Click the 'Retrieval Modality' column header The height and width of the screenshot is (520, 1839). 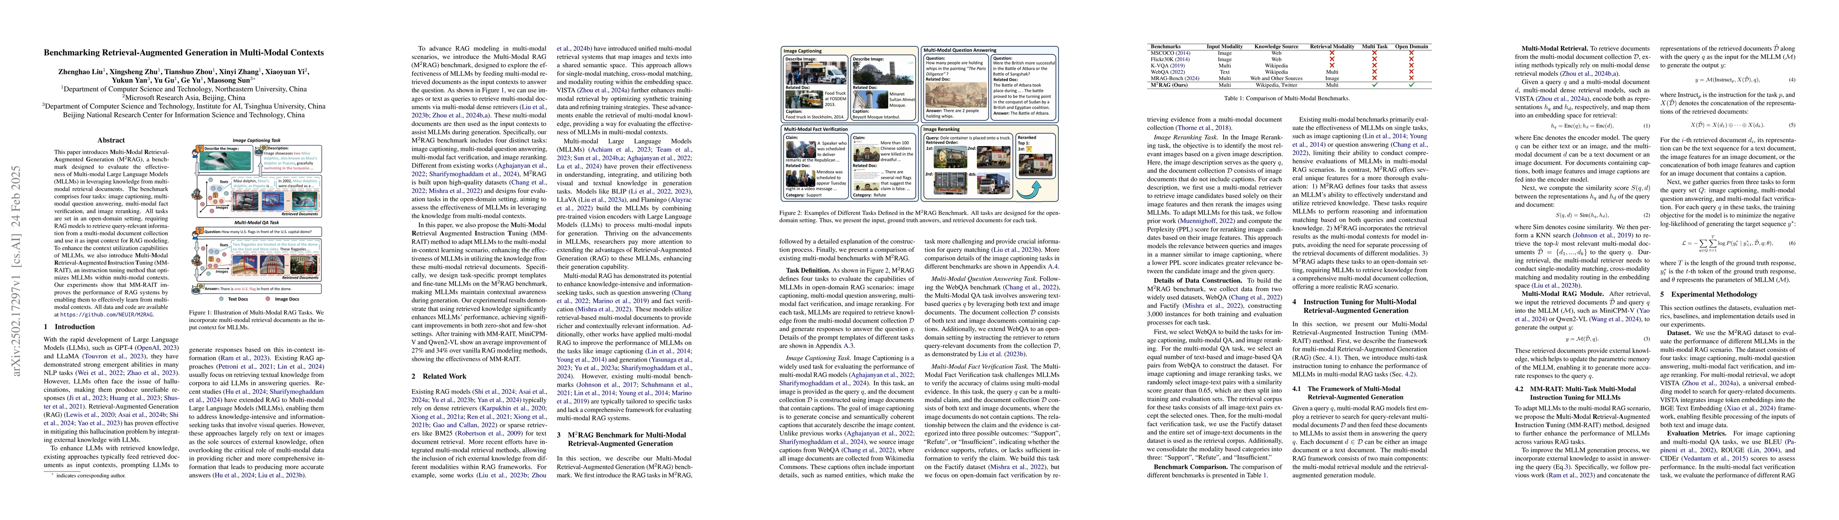click(1333, 46)
